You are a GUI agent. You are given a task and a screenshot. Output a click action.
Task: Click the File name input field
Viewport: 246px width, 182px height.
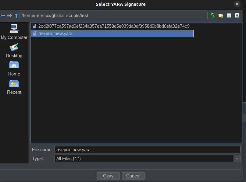click(x=147, y=150)
